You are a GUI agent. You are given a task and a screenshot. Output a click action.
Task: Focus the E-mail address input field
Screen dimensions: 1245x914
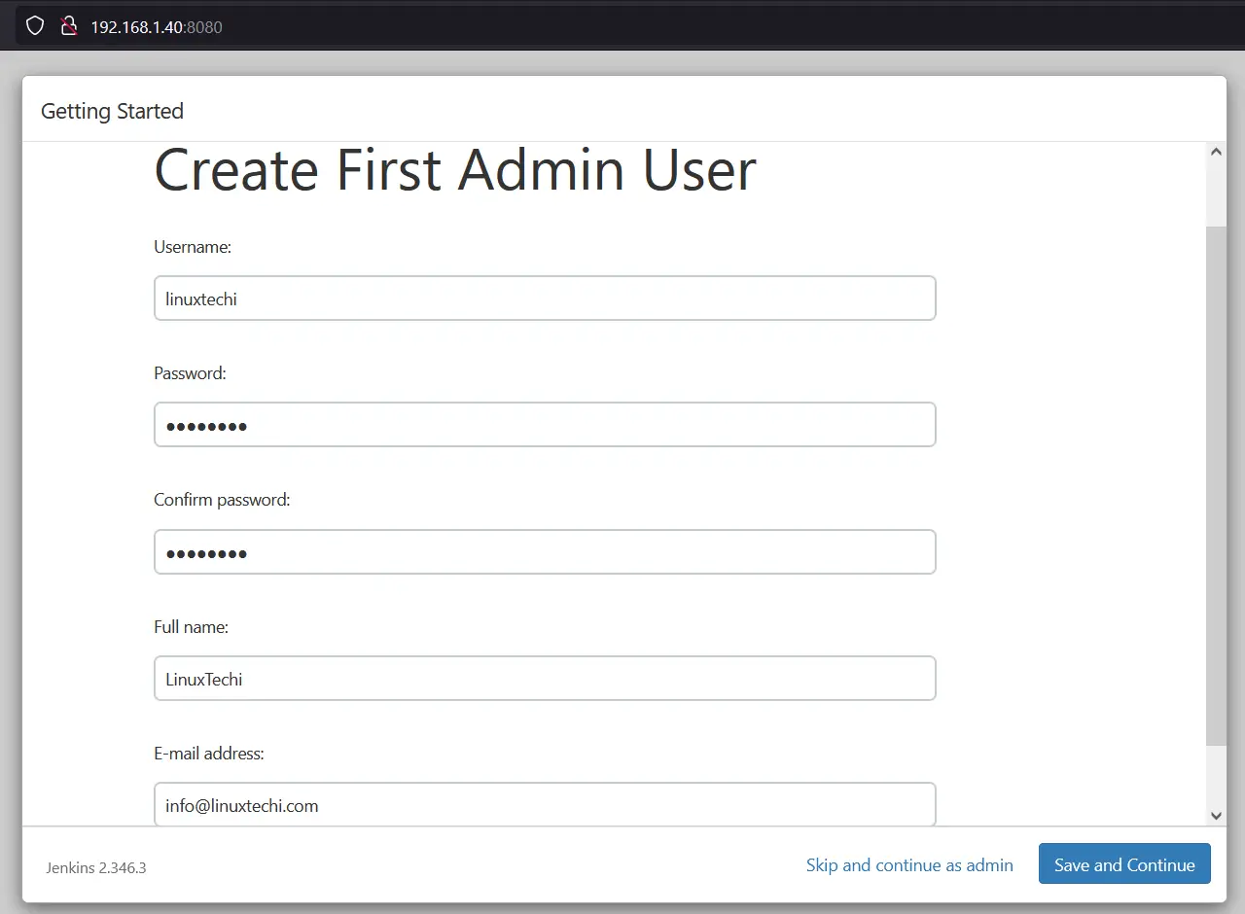point(545,804)
